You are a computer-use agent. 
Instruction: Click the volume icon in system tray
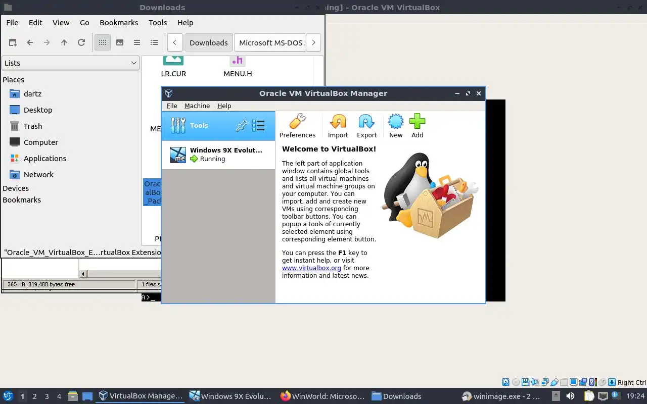pos(570,396)
